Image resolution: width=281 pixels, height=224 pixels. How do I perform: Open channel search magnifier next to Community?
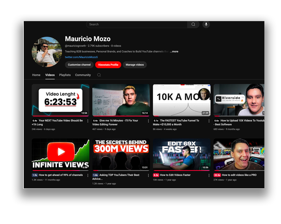pyautogui.click(x=99, y=75)
